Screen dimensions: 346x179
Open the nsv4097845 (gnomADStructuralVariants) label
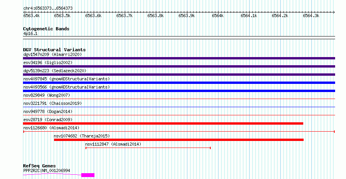click(66, 79)
